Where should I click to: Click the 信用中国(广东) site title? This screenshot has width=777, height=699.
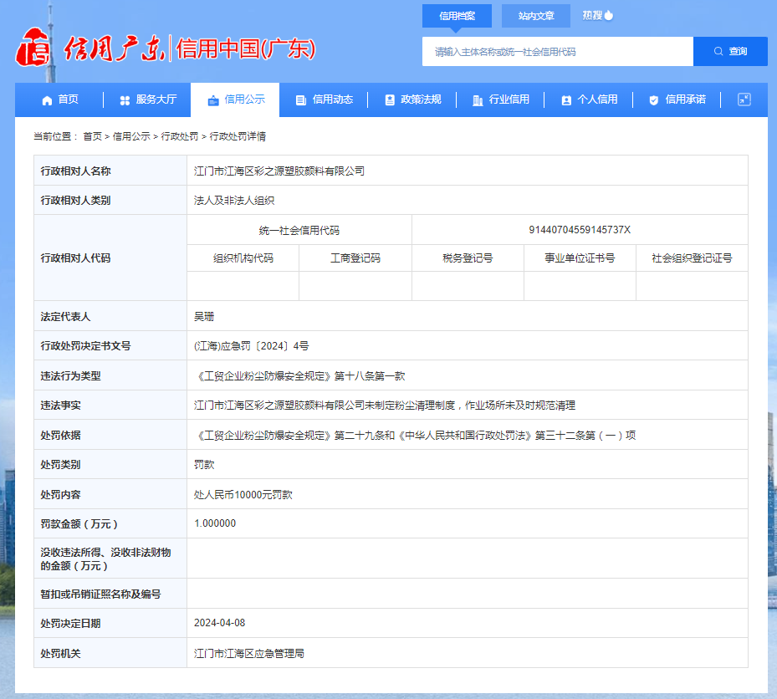coord(246,49)
